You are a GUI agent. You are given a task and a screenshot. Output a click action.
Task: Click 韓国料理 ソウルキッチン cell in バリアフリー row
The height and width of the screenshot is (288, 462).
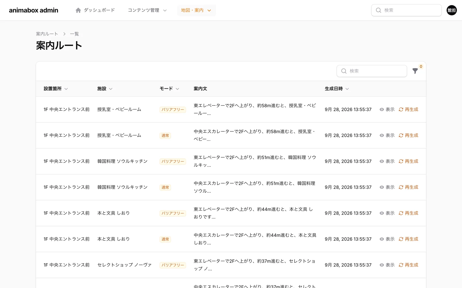coord(122,161)
